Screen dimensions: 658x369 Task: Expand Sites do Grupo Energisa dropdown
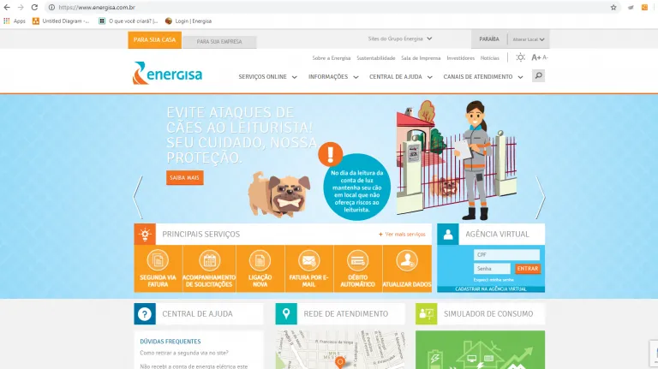(400, 39)
